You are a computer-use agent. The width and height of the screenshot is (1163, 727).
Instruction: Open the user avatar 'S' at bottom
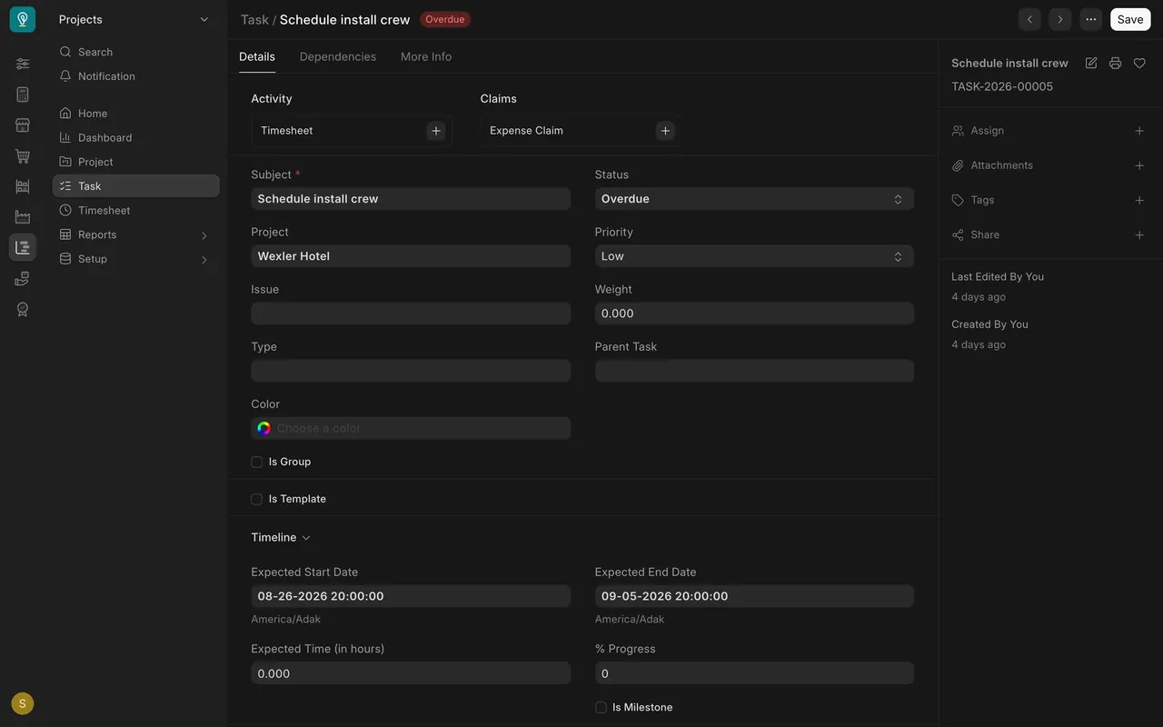pos(23,703)
